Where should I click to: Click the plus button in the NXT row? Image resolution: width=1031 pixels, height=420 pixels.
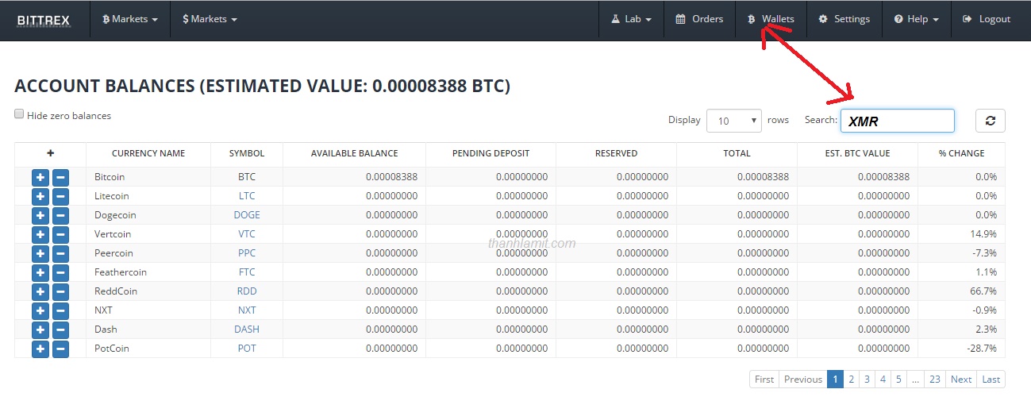point(40,310)
